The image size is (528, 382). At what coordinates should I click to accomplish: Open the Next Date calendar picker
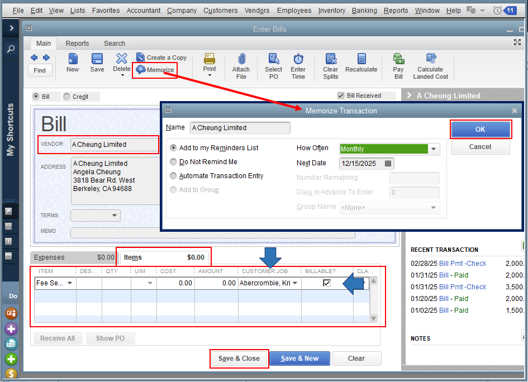coord(388,163)
